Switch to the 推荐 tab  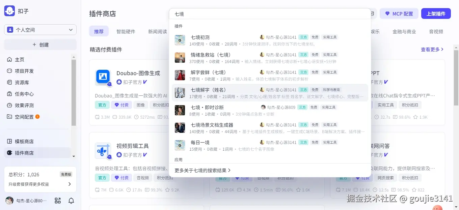click(x=99, y=31)
